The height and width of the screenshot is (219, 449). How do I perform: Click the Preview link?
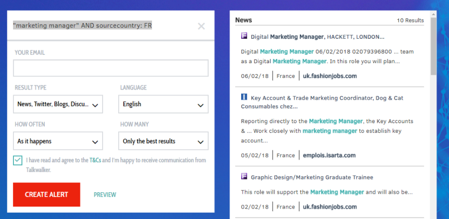tap(105, 195)
